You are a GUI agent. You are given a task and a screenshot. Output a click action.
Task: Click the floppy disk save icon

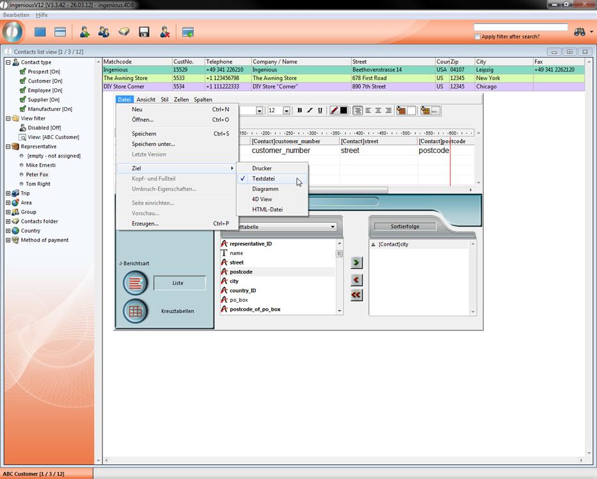tap(144, 32)
